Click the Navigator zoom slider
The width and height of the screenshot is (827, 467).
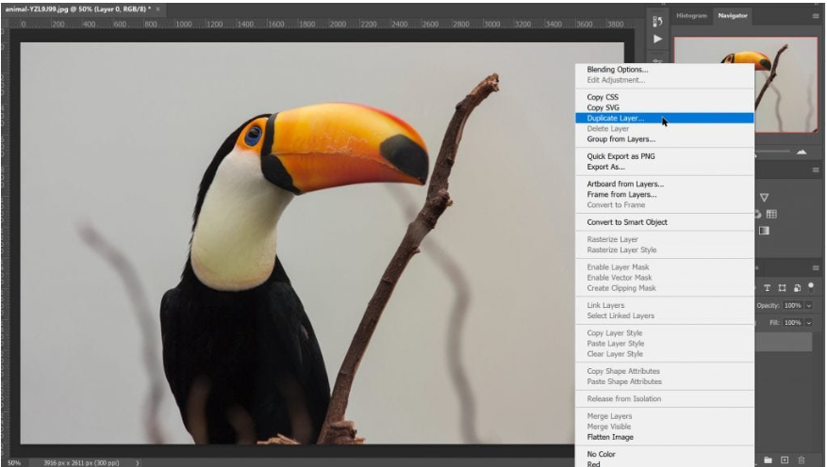tap(772, 152)
